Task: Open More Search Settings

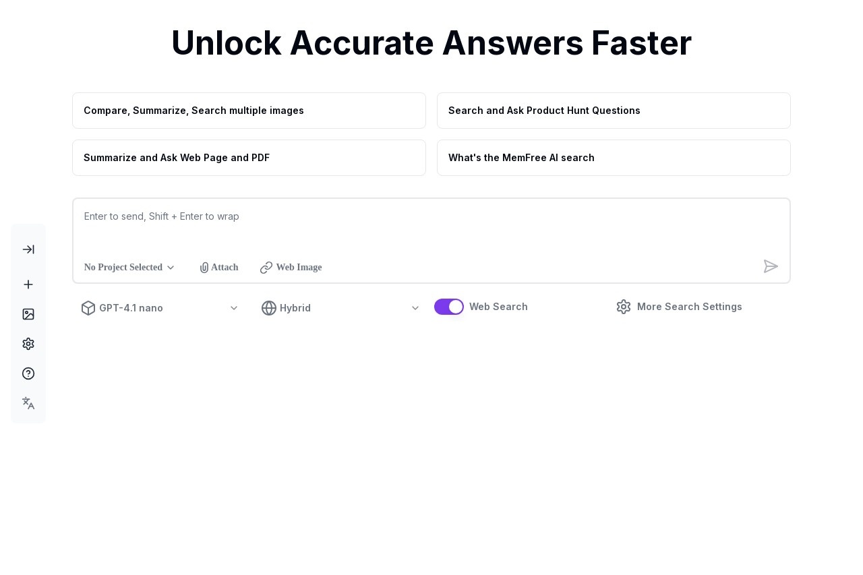Action: point(679,307)
